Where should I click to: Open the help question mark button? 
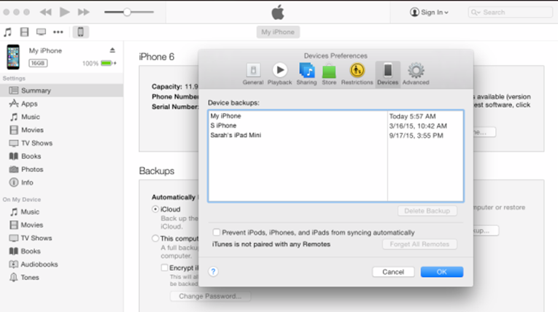tap(213, 272)
